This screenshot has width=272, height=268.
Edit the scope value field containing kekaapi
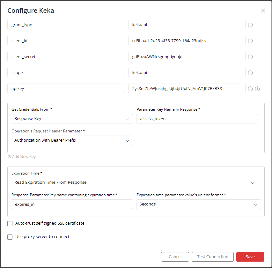(x=187, y=72)
